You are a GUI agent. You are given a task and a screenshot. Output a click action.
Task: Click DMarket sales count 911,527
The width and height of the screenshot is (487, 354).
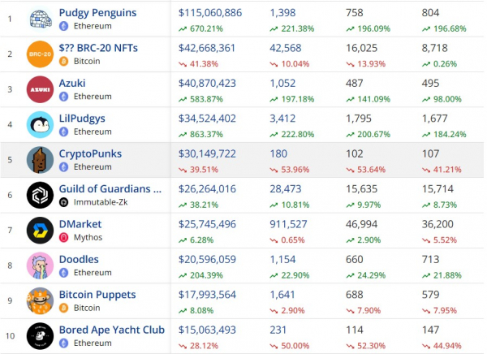(288, 224)
